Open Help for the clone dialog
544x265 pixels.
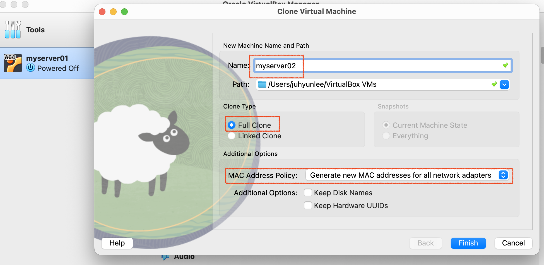pos(117,243)
